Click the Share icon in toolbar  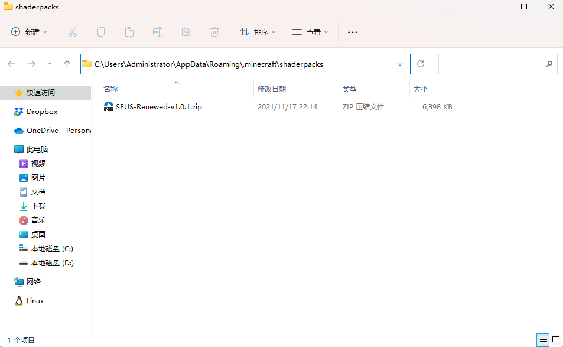click(186, 32)
